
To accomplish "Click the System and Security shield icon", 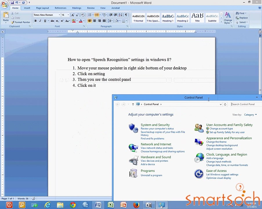I will 133,128.
